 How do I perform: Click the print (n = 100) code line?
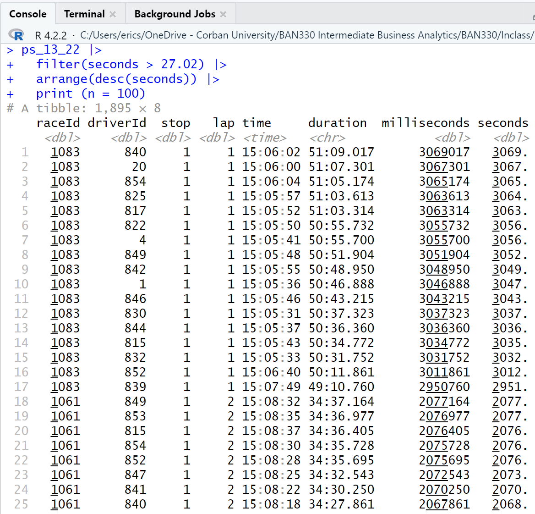tap(90, 94)
